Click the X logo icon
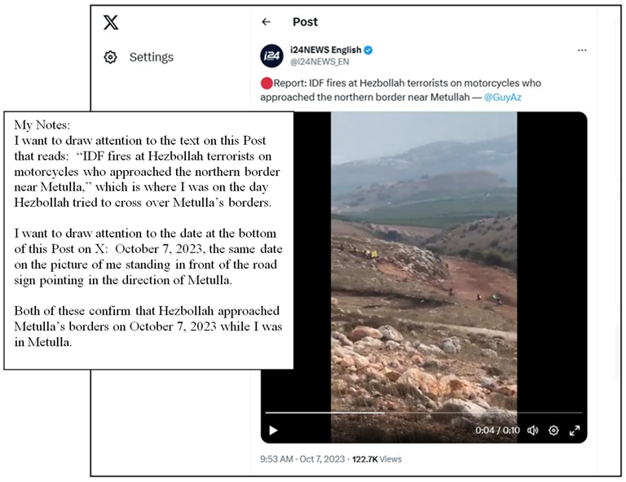 111,22
